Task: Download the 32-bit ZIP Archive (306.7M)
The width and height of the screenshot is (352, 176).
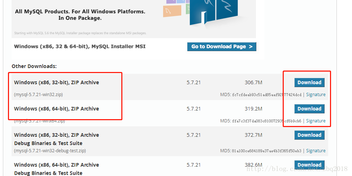Action: pos(309,83)
